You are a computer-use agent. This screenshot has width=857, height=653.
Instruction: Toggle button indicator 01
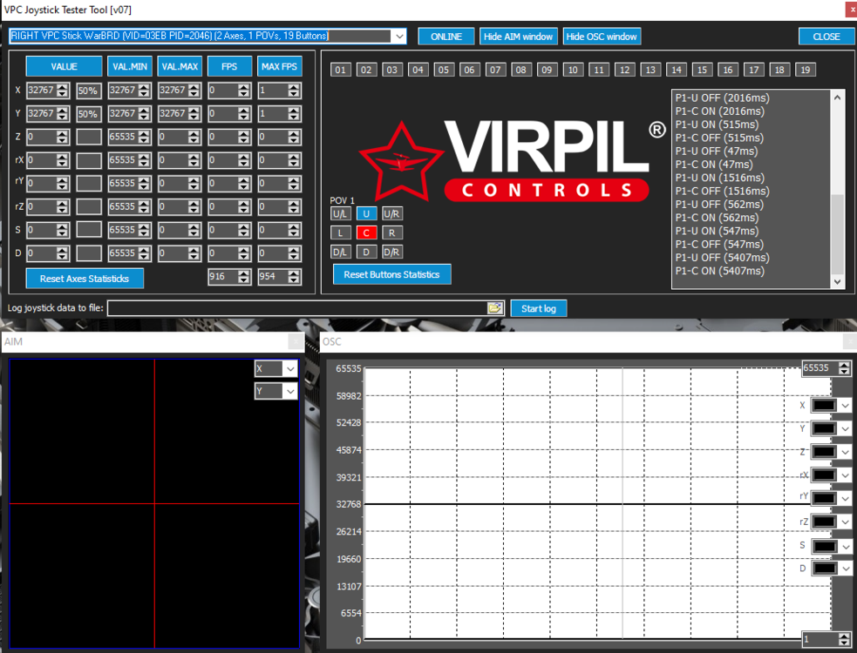(341, 70)
